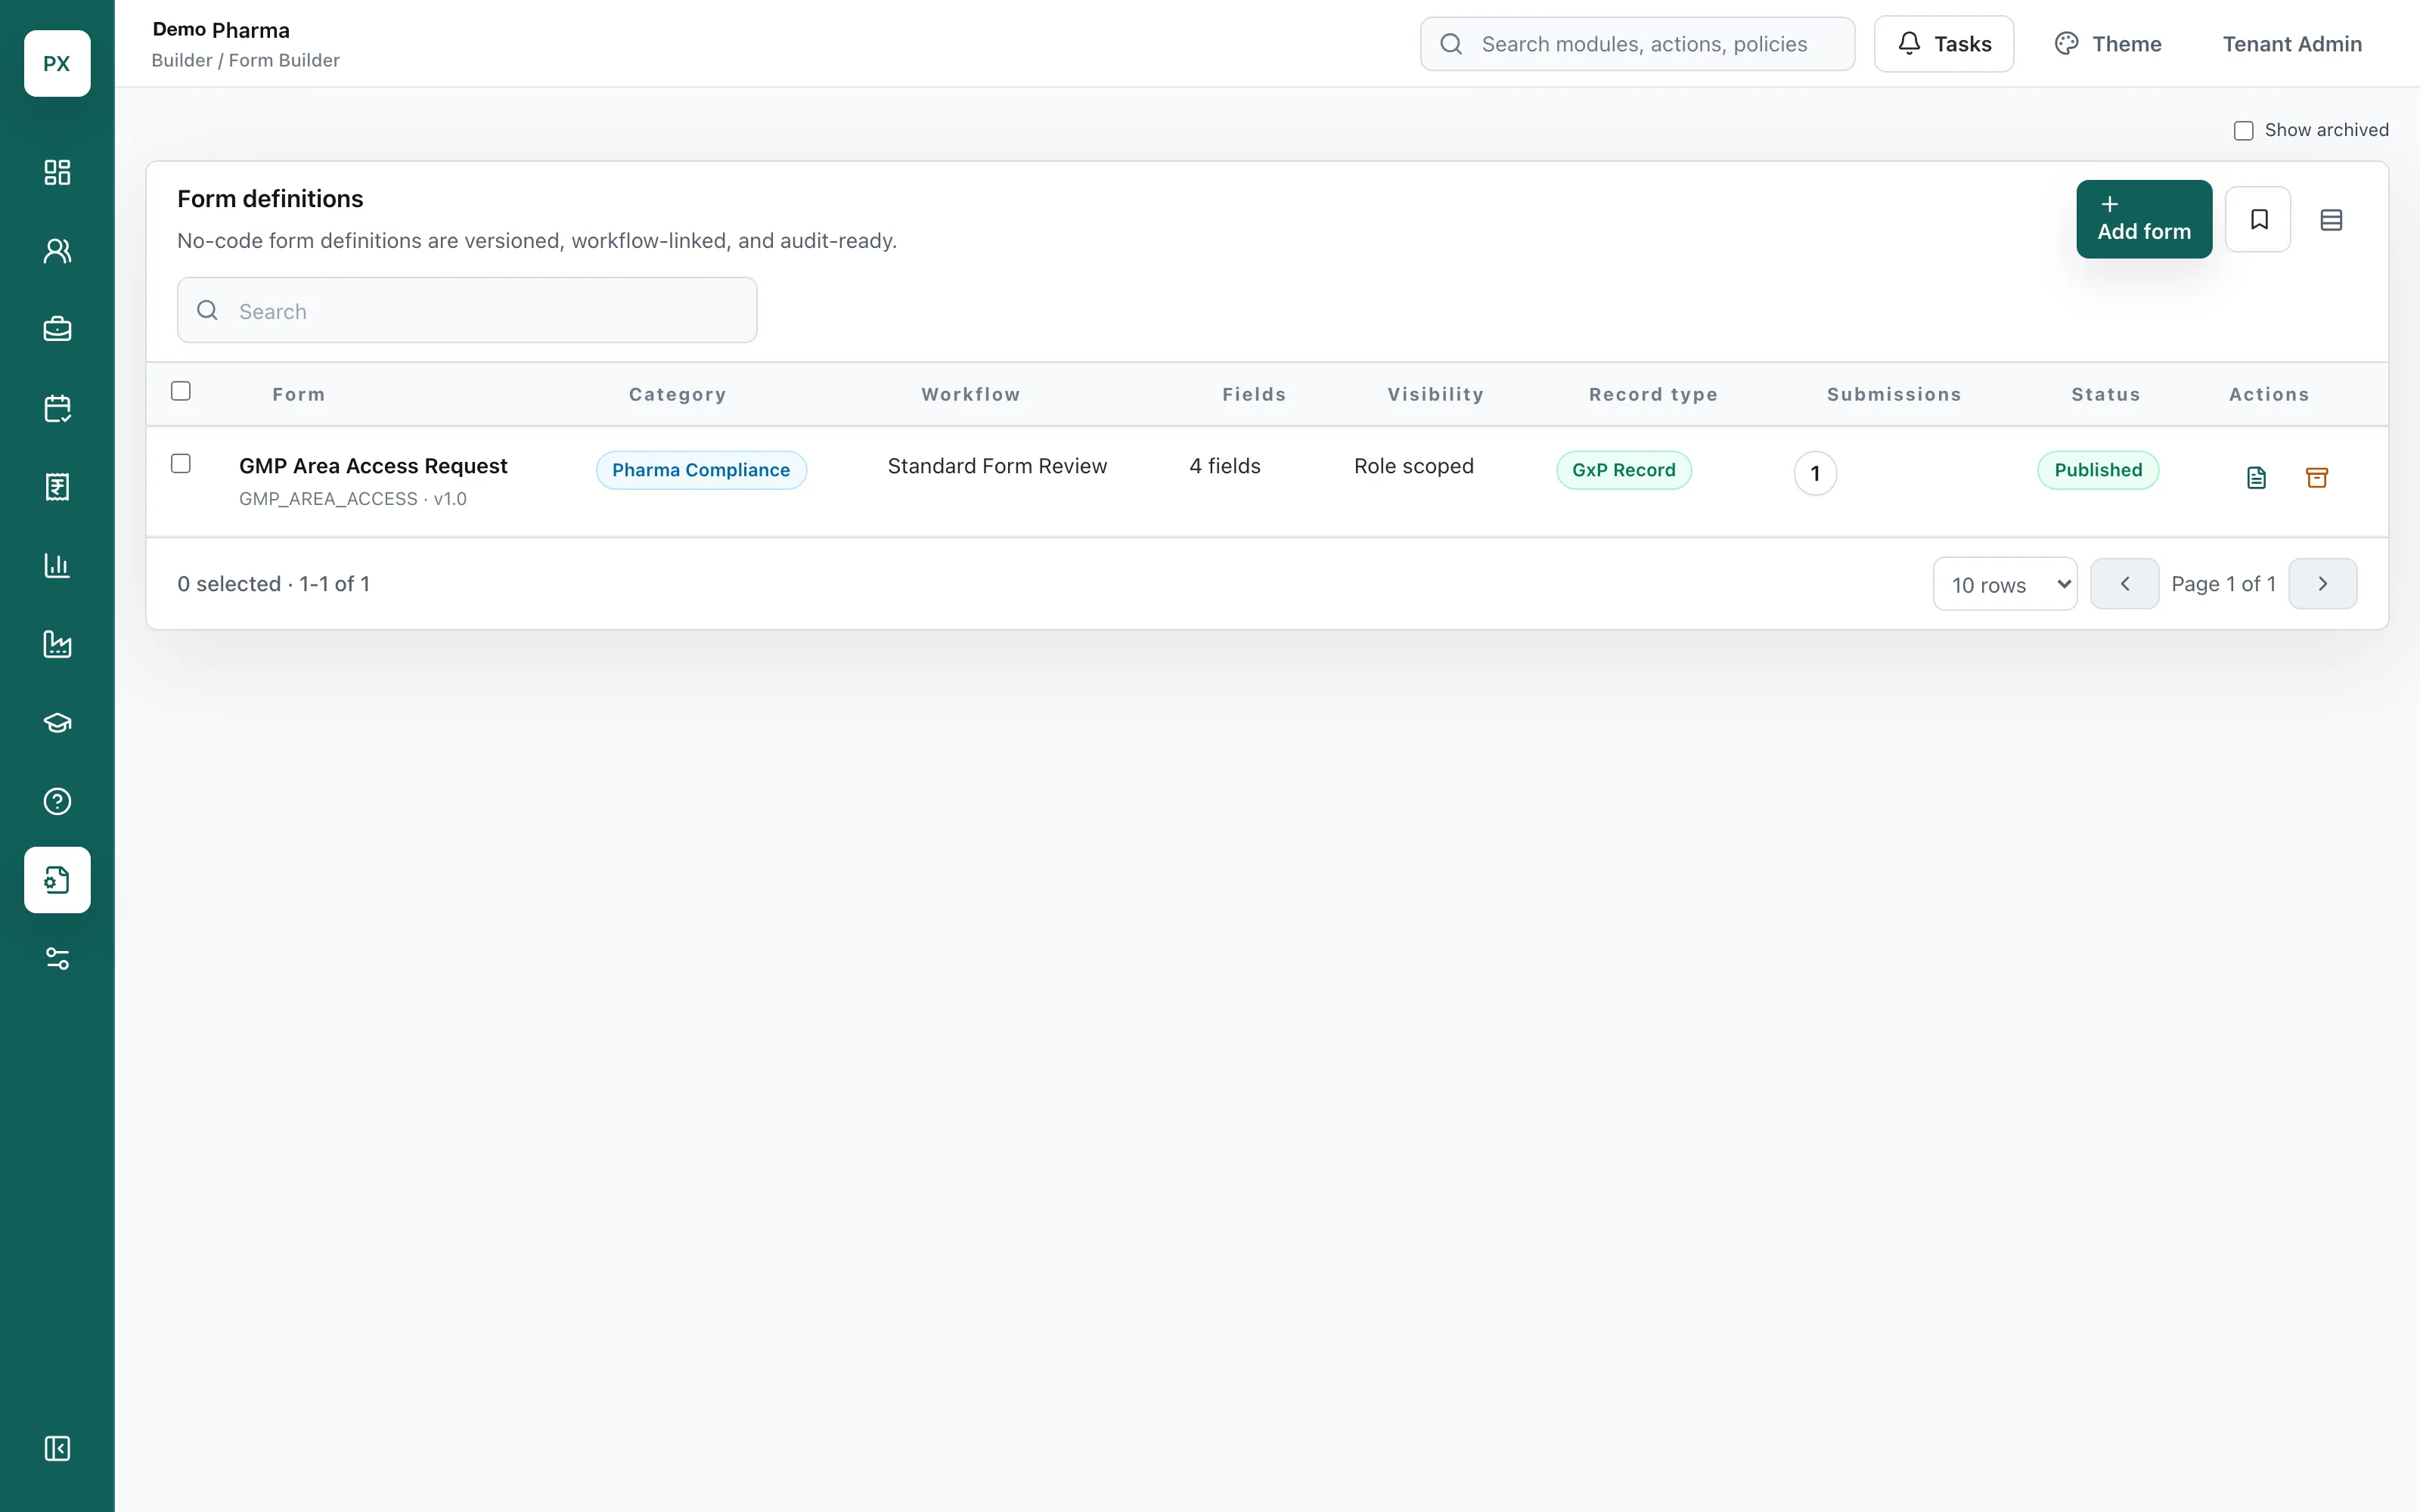
Task: Open the receipt icon in sidebar
Action: (x=57, y=487)
